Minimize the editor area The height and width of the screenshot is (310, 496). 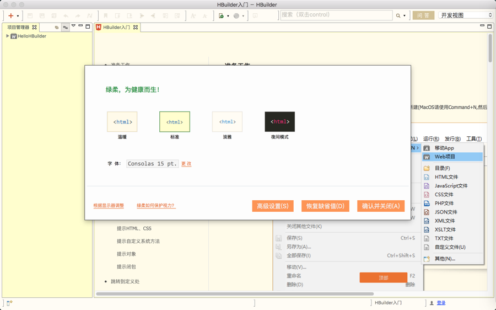click(x=482, y=25)
